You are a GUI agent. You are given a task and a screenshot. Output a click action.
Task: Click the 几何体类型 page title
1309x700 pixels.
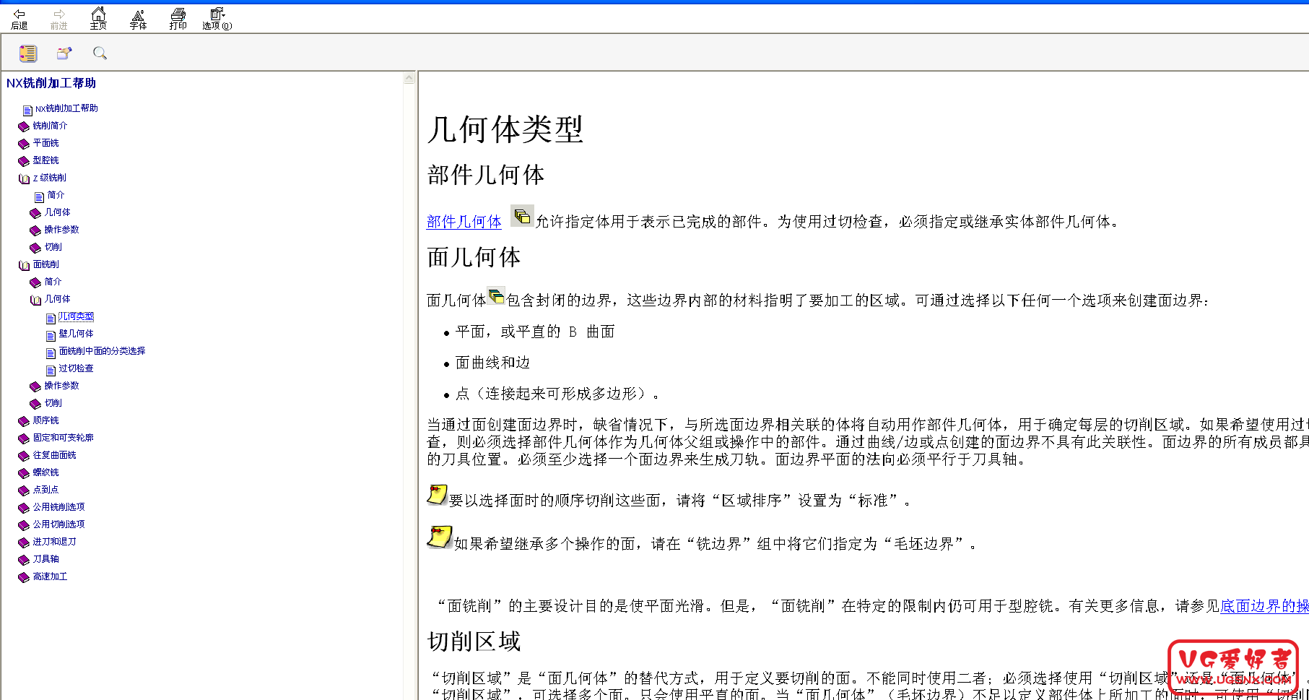(x=505, y=130)
